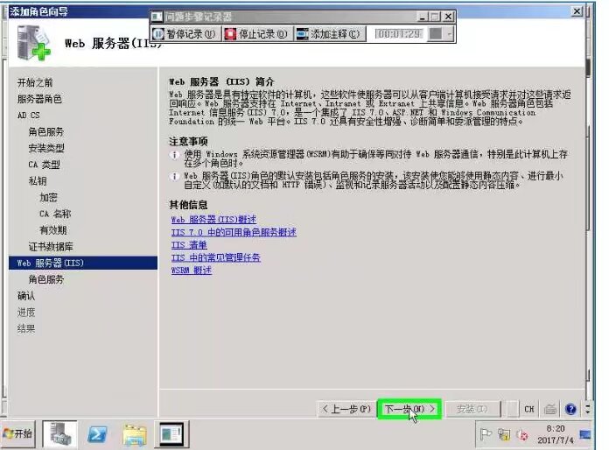Select '角色服务' under Web 服务器 (IIS)

pos(45,279)
